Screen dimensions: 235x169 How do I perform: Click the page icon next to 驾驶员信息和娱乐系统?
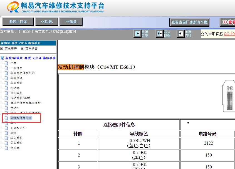point(6,103)
